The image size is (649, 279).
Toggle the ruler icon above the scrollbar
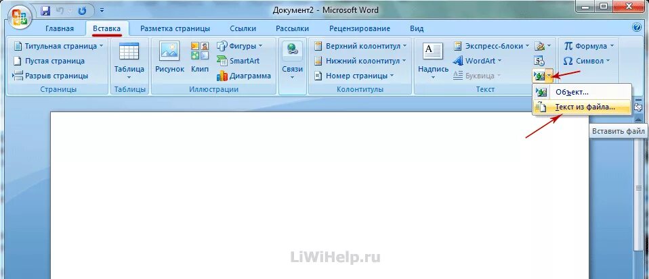(x=638, y=107)
